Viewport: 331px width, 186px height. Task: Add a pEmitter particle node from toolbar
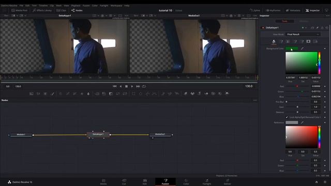click(163, 94)
